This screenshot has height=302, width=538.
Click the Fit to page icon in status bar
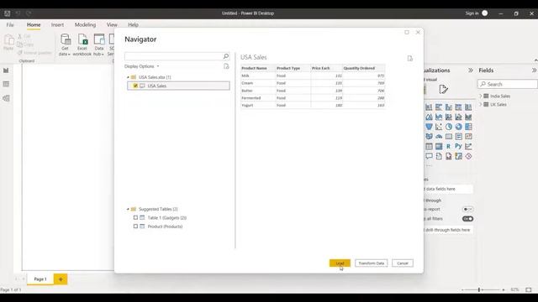pos(529,289)
